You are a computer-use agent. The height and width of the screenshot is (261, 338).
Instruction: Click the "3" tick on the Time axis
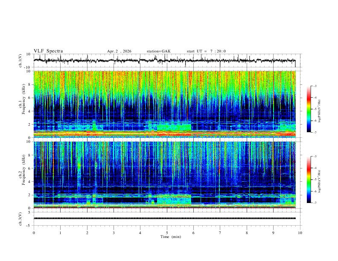click(114, 233)
